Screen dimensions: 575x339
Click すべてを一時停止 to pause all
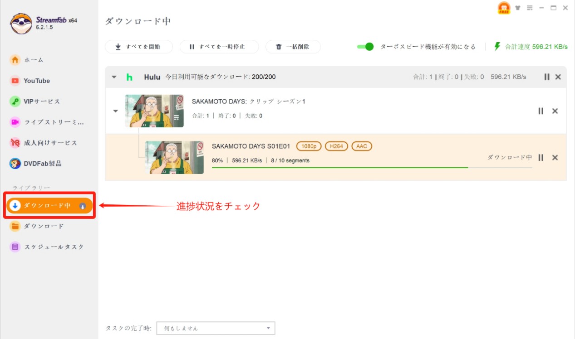219,47
